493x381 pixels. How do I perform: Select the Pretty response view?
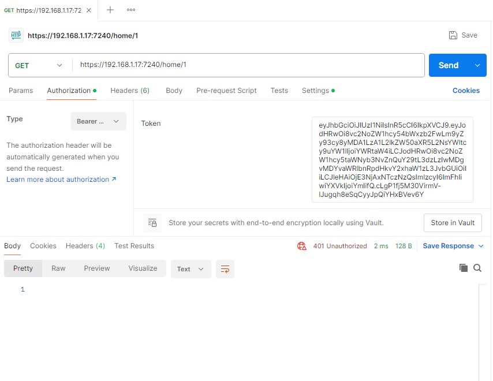click(23, 268)
